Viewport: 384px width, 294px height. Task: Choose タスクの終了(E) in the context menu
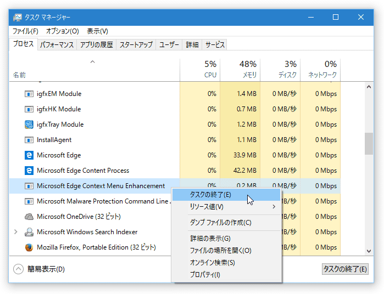(227, 195)
